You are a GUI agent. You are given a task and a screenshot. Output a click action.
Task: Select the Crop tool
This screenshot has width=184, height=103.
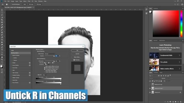(2, 20)
